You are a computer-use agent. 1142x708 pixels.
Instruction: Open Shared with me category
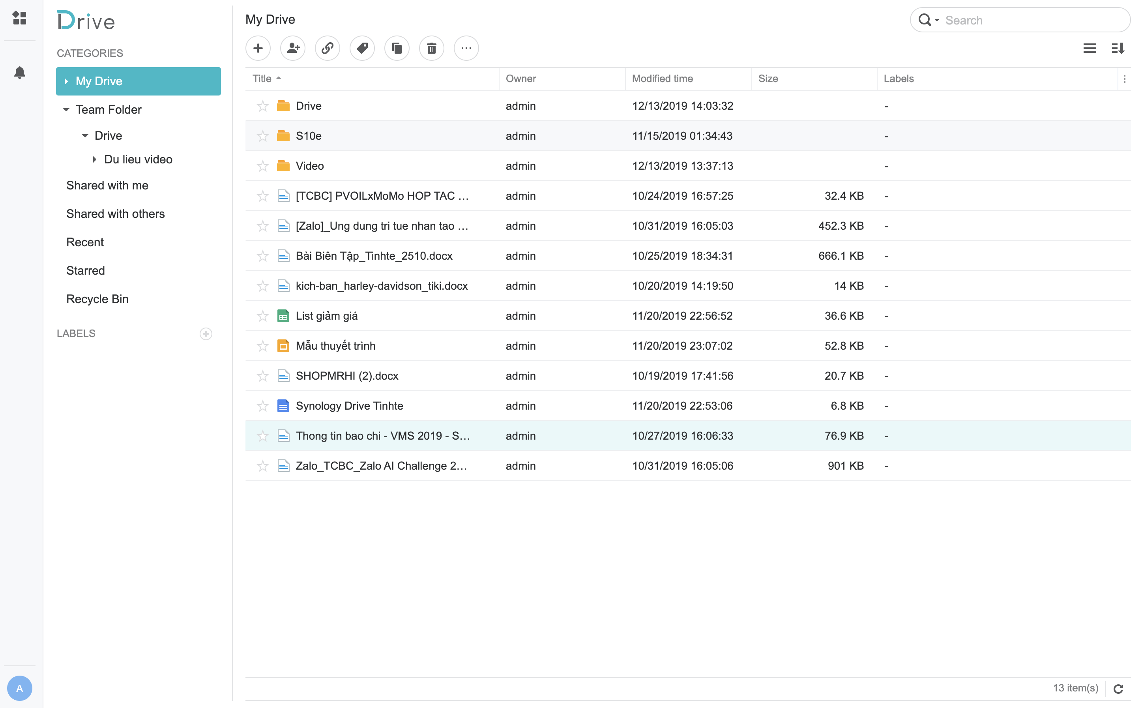(107, 185)
